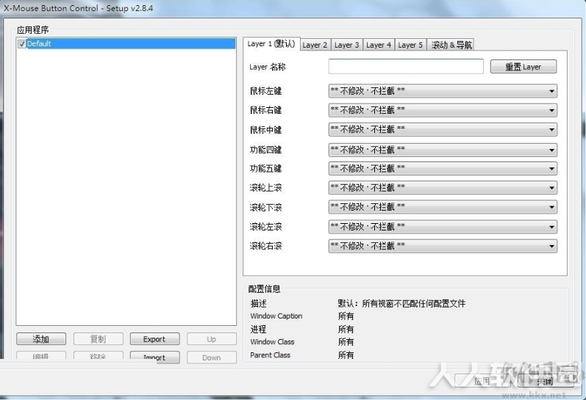Click the 复制 button
586x400 pixels.
[99, 339]
